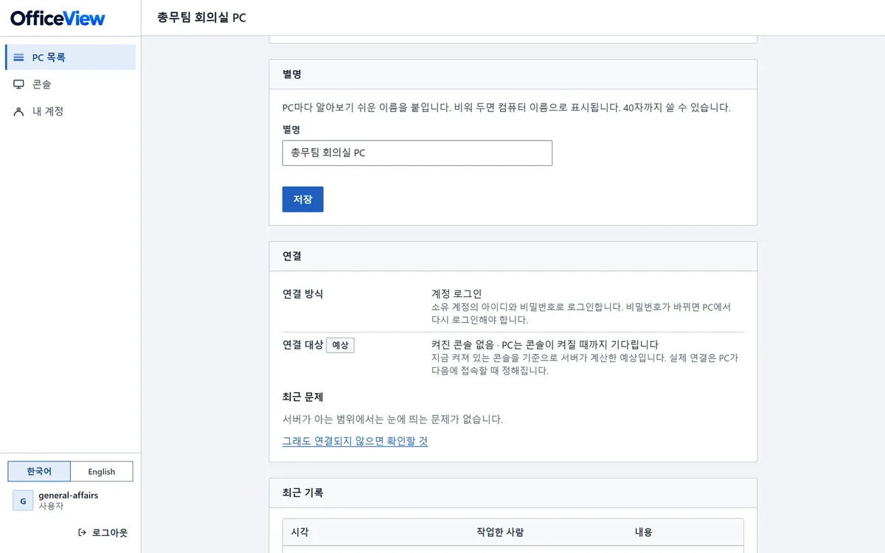Click the PC 목록 list icon
This screenshot has width=885, height=553.
[19, 58]
